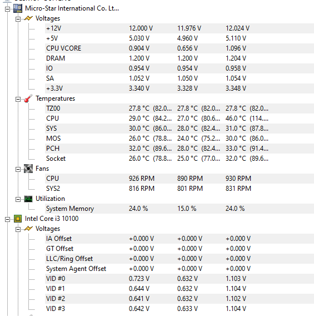Click the 831 RPM SYS2 max value

(x=238, y=189)
